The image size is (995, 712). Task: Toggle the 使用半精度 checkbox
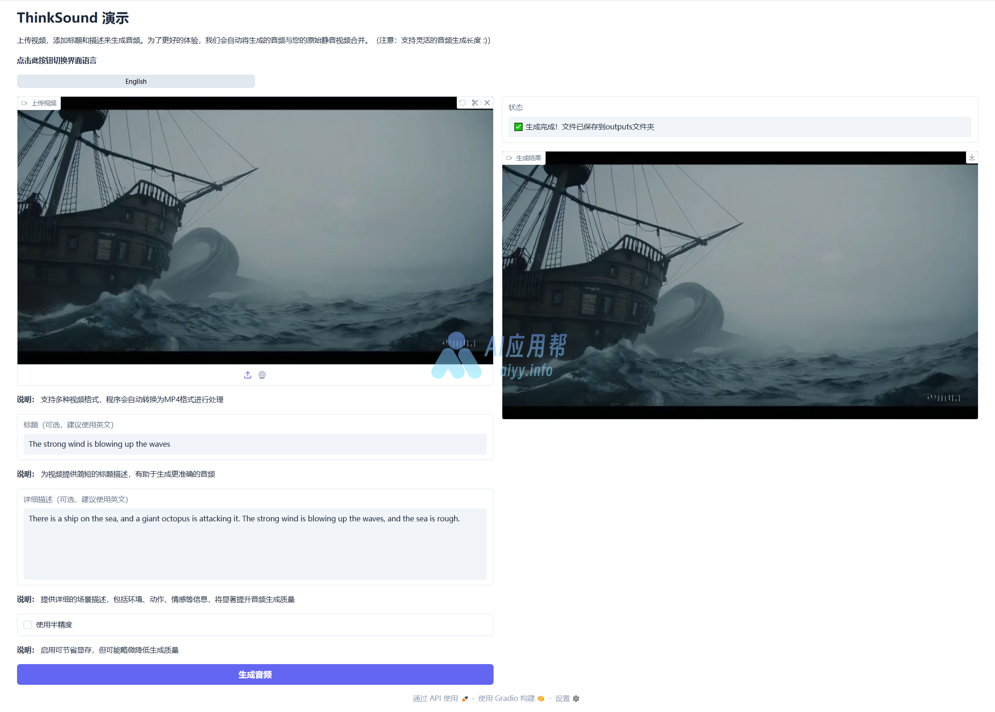click(x=28, y=625)
